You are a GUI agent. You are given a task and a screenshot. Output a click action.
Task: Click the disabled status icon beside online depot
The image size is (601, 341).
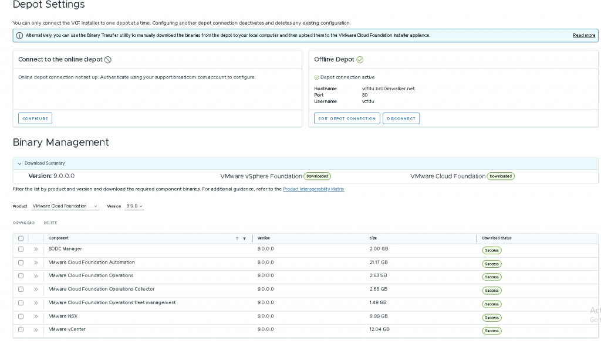108,60
